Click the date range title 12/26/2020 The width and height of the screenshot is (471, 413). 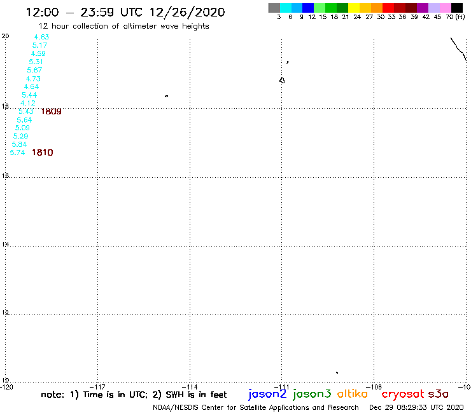(125, 13)
